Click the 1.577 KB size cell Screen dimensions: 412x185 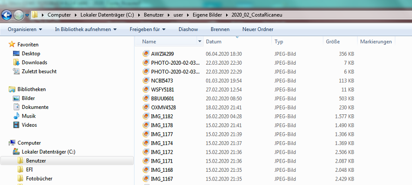(345, 117)
